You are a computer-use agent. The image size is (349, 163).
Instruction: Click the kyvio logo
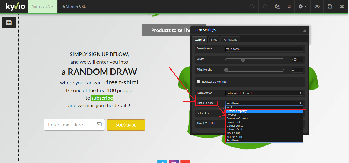15,6
